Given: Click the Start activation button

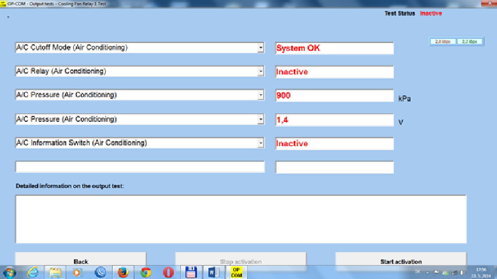Looking at the screenshot, I should click(x=401, y=261).
